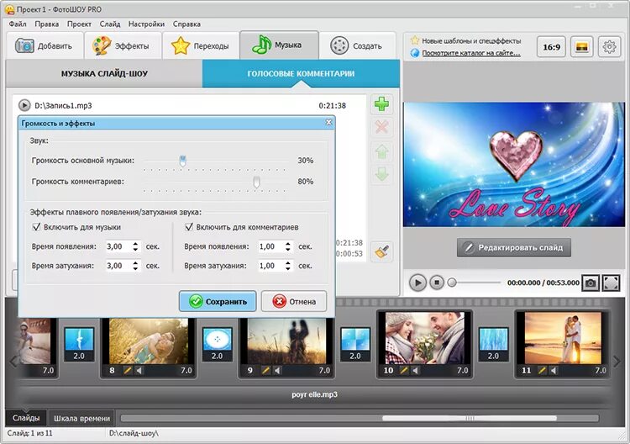Open the Настройки menu
This screenshot has height=444, width=630.
(146, 24)
